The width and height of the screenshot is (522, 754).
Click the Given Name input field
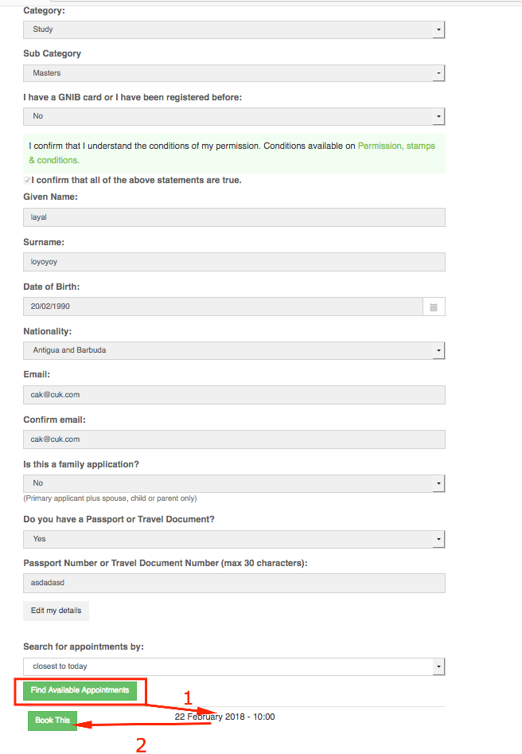click(234, 217)
